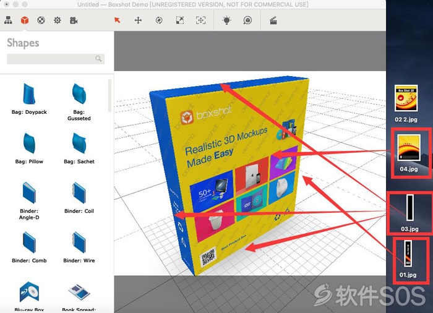Select the Bag: Sachet shape
This screenshot has width=433, height=313.
(x=79, y=148)
